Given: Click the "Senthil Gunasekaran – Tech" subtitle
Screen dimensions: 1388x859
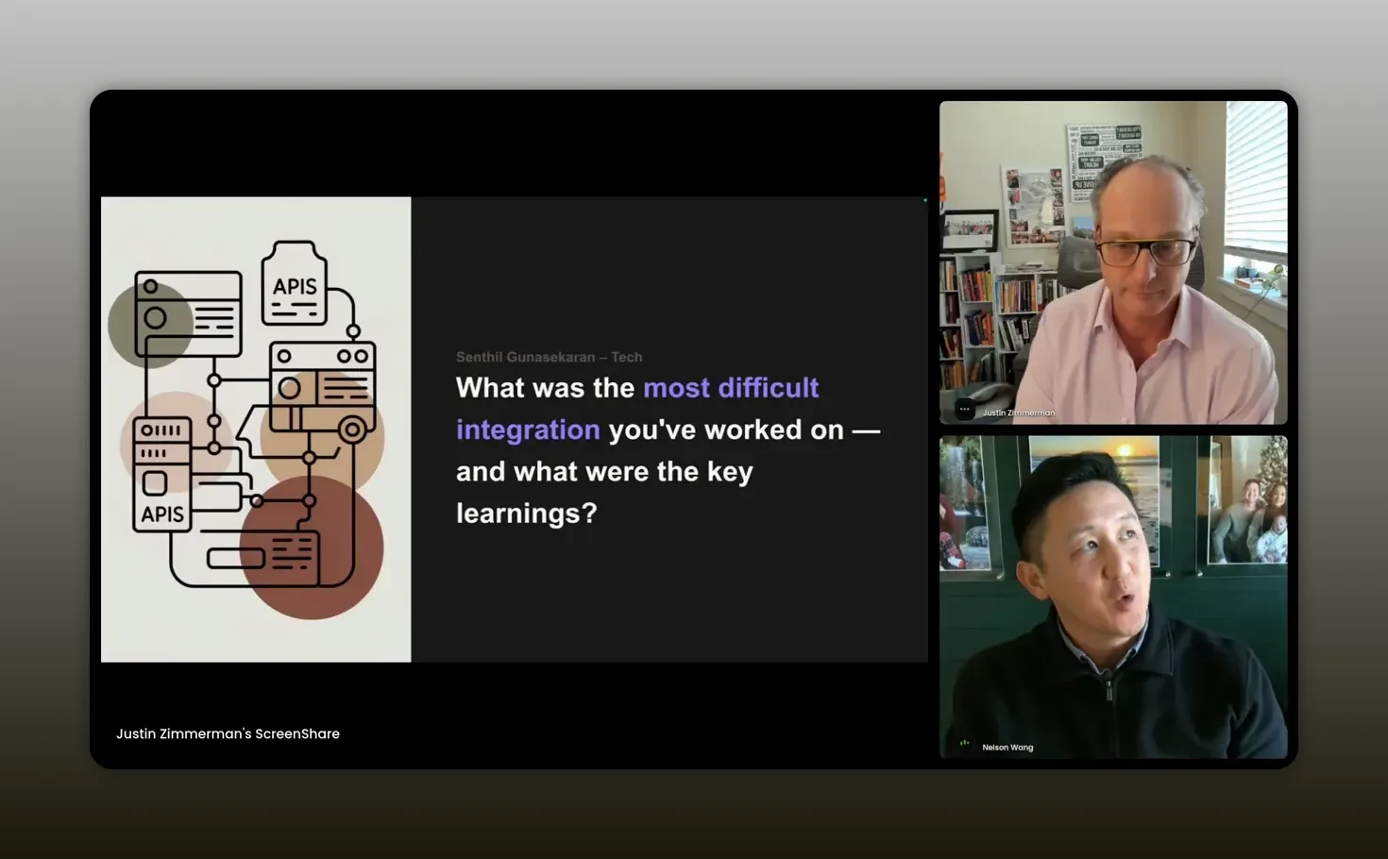Looking at the screenshot, I should tap(549, 357).
